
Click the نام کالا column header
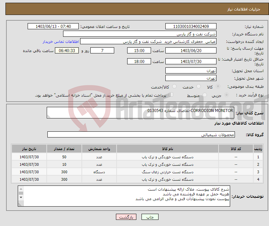tap(167, 149)
